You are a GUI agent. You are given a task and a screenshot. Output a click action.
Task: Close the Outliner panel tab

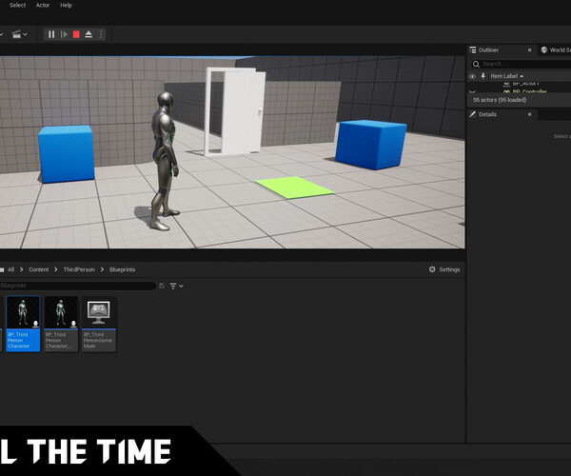529,50
